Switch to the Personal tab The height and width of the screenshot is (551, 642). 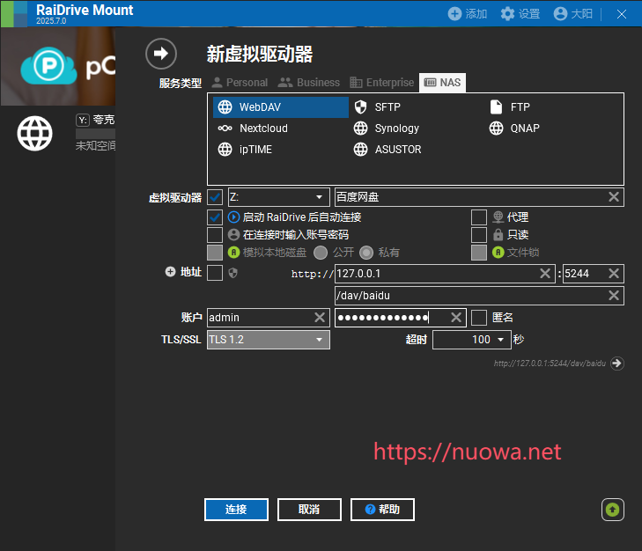click(240, 83)
